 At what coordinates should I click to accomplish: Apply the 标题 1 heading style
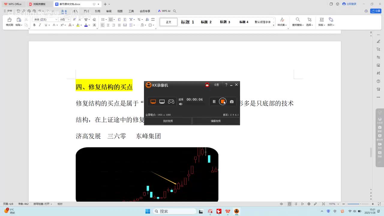click(187, 22)
